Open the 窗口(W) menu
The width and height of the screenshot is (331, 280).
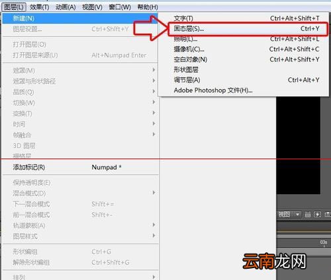[x=120, y=7]
